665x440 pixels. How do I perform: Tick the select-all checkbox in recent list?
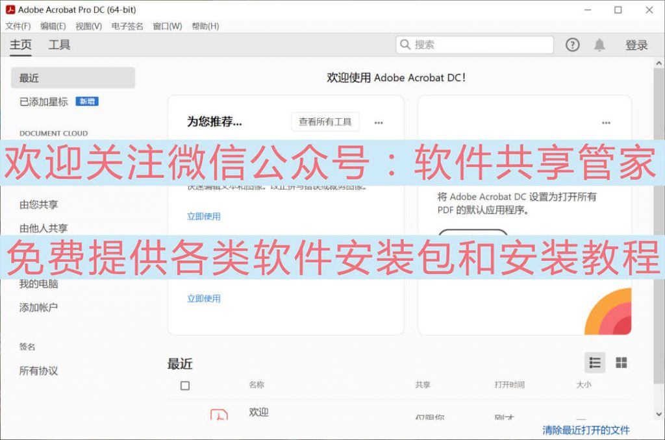[185, 385]
